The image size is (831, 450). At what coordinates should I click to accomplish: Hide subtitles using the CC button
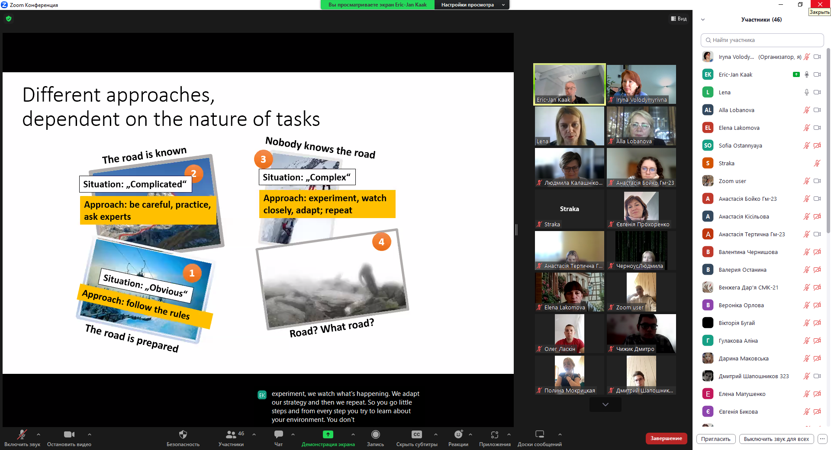(416, 434)
